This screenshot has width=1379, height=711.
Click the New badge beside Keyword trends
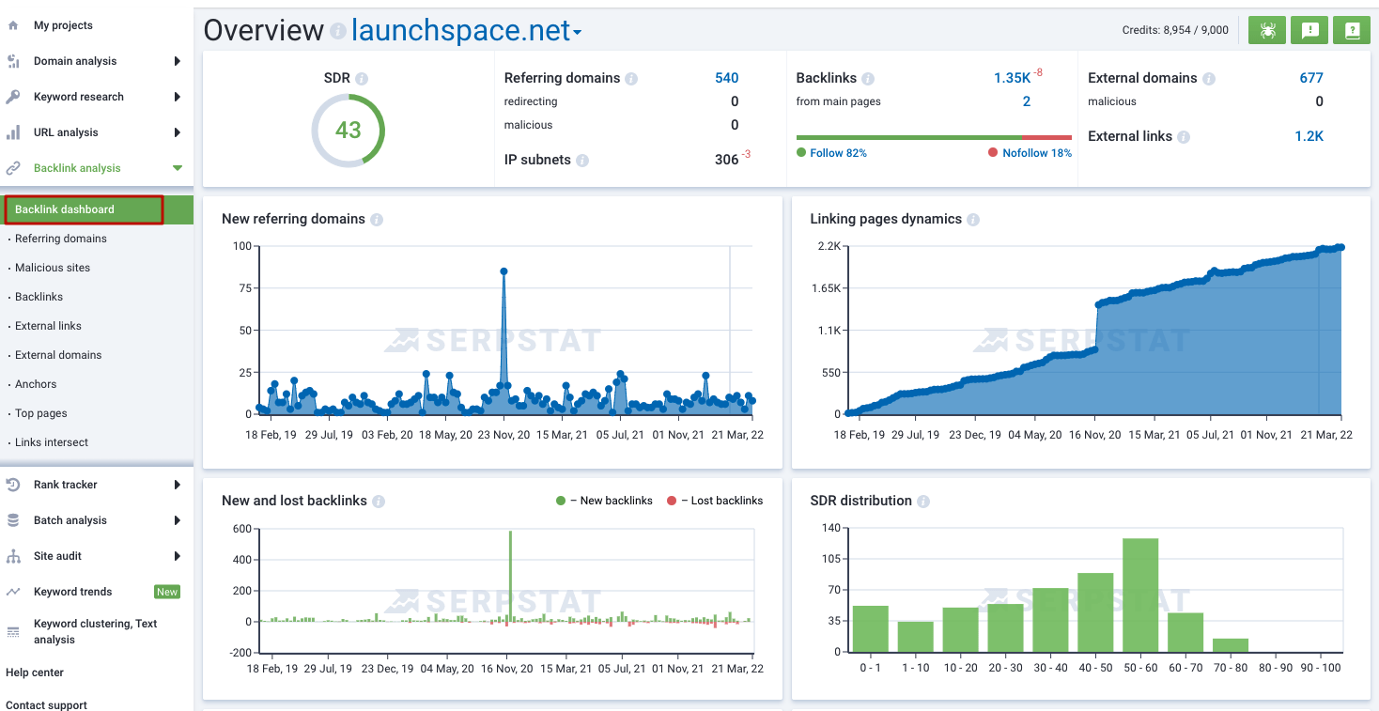167,592
